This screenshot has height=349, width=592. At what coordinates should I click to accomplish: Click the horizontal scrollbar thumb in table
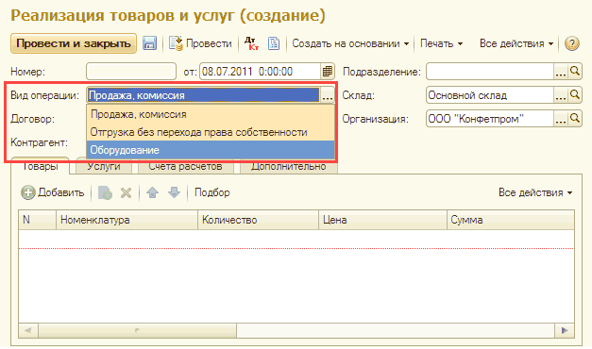pyautogui.click(x=137, y=330)
